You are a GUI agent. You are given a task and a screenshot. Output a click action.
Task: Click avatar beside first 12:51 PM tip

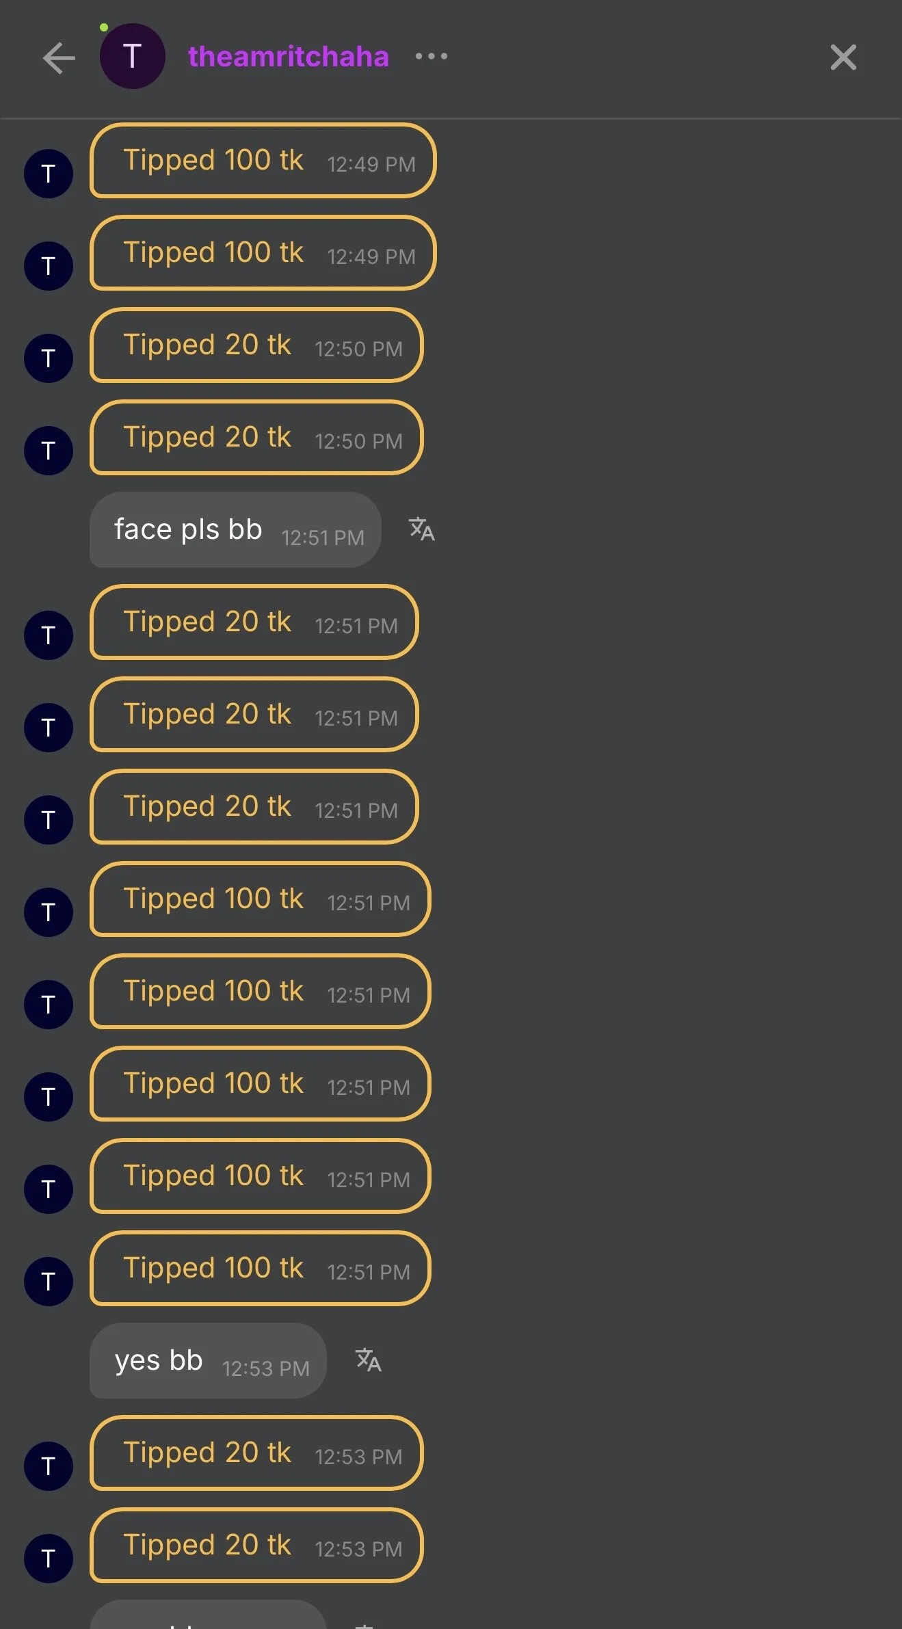[x=49, y=635]
